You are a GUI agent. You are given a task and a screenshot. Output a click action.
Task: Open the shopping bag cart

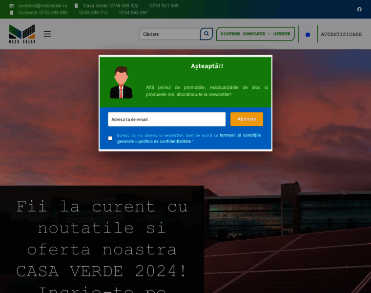point(308,34)
